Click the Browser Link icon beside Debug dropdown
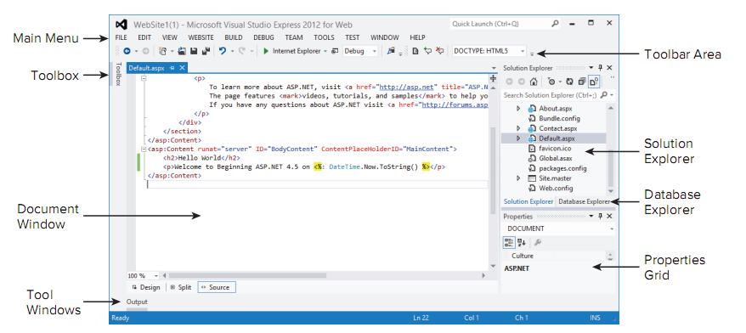 click(335, 51)
